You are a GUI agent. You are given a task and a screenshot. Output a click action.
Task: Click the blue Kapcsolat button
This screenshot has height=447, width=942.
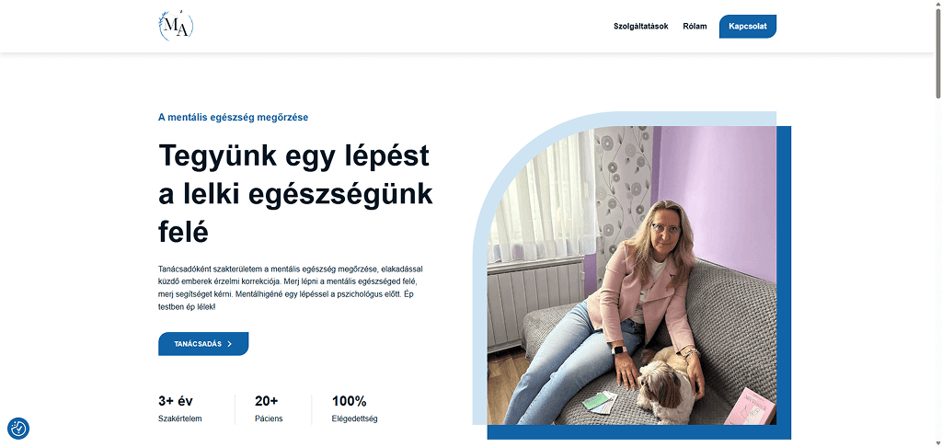(x=747, y=27)
